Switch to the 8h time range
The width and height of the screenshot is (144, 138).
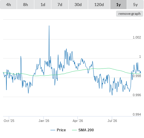point(26,5)
